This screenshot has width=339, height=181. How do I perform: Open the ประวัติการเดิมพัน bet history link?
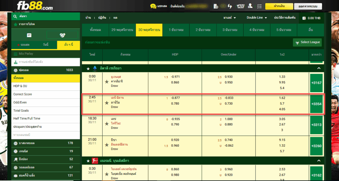pos(285,18)
